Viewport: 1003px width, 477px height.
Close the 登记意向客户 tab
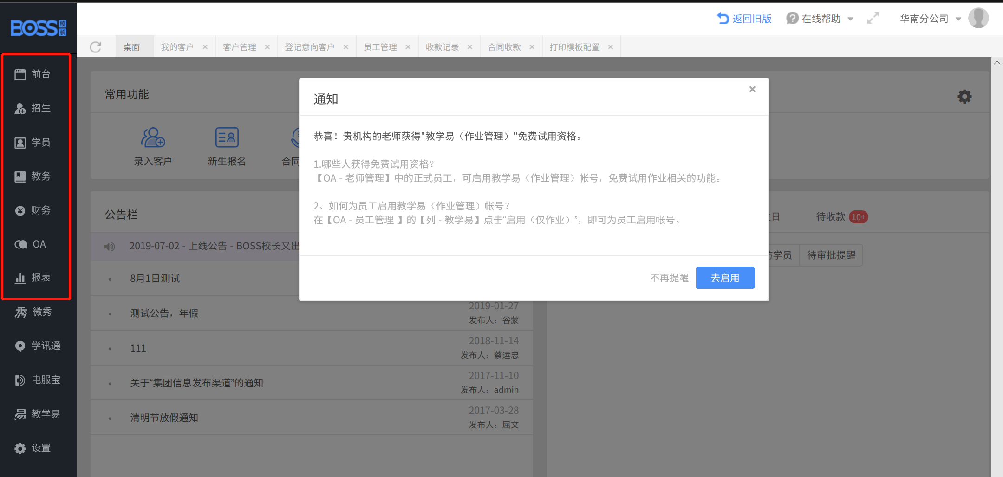pos(345,47)
